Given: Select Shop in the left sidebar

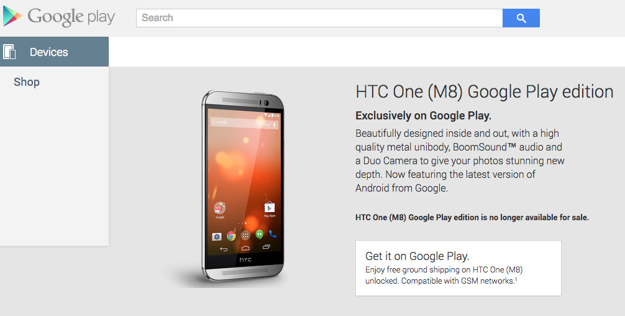Looking at the screenshot, I should (x=27, y=81).
